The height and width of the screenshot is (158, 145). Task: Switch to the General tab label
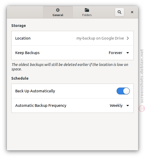pyautogui.click(x=58, y=15)
